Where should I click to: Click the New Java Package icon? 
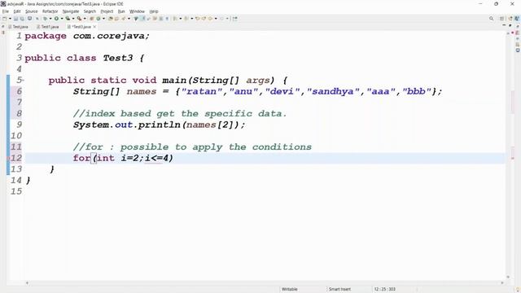[91, 19]
